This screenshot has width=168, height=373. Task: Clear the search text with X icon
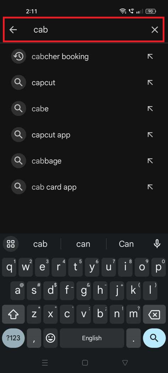tap(155, 30)
